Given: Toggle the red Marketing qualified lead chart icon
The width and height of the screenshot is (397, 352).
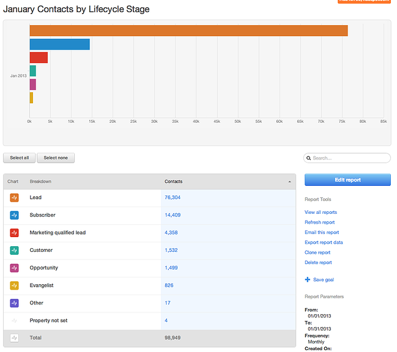Looking at the screenshot, I should coord(15,233).
